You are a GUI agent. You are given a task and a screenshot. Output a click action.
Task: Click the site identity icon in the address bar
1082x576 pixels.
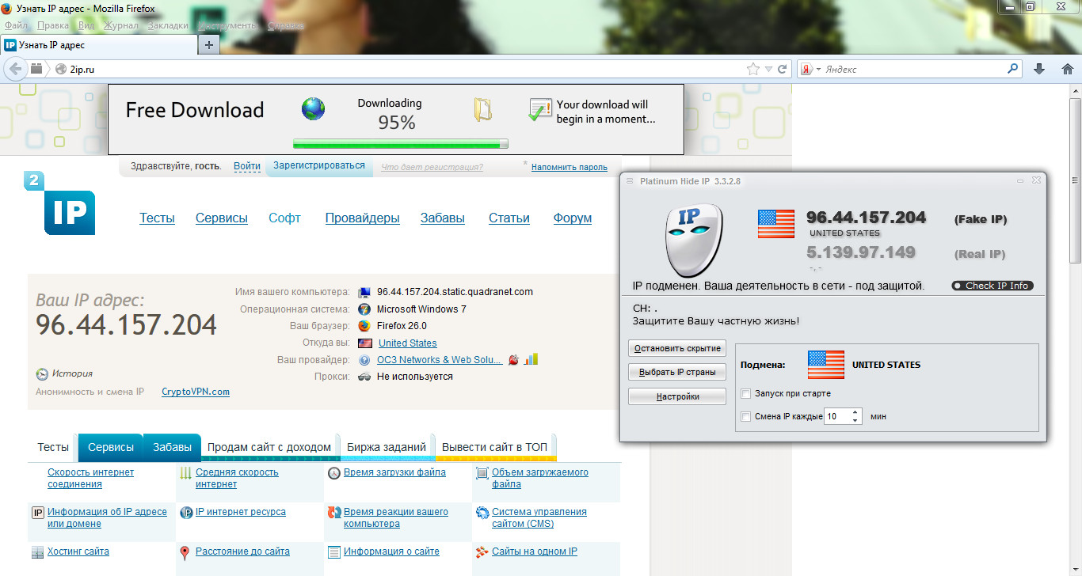[61, 69]
